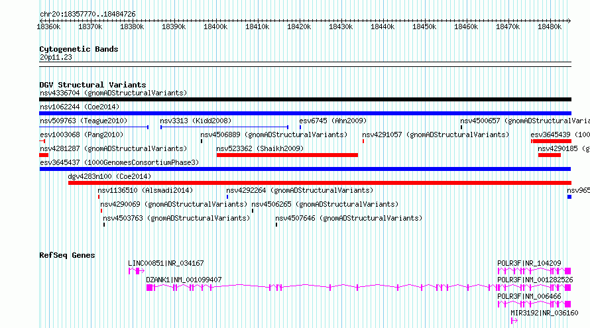Click the esv3645439 red variant bar
Image resolution: width=590 pixels, height=328 pixels.
point(552,141)
